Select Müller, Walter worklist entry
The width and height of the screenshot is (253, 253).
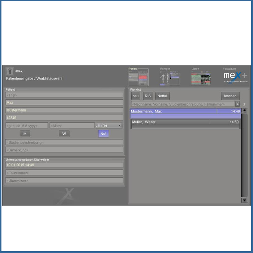click(x=170, y=122)
